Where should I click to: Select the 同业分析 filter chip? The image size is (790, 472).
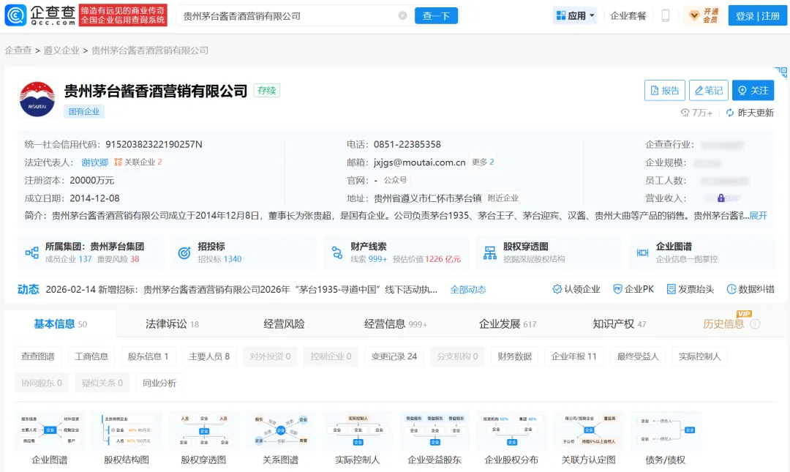159,383
